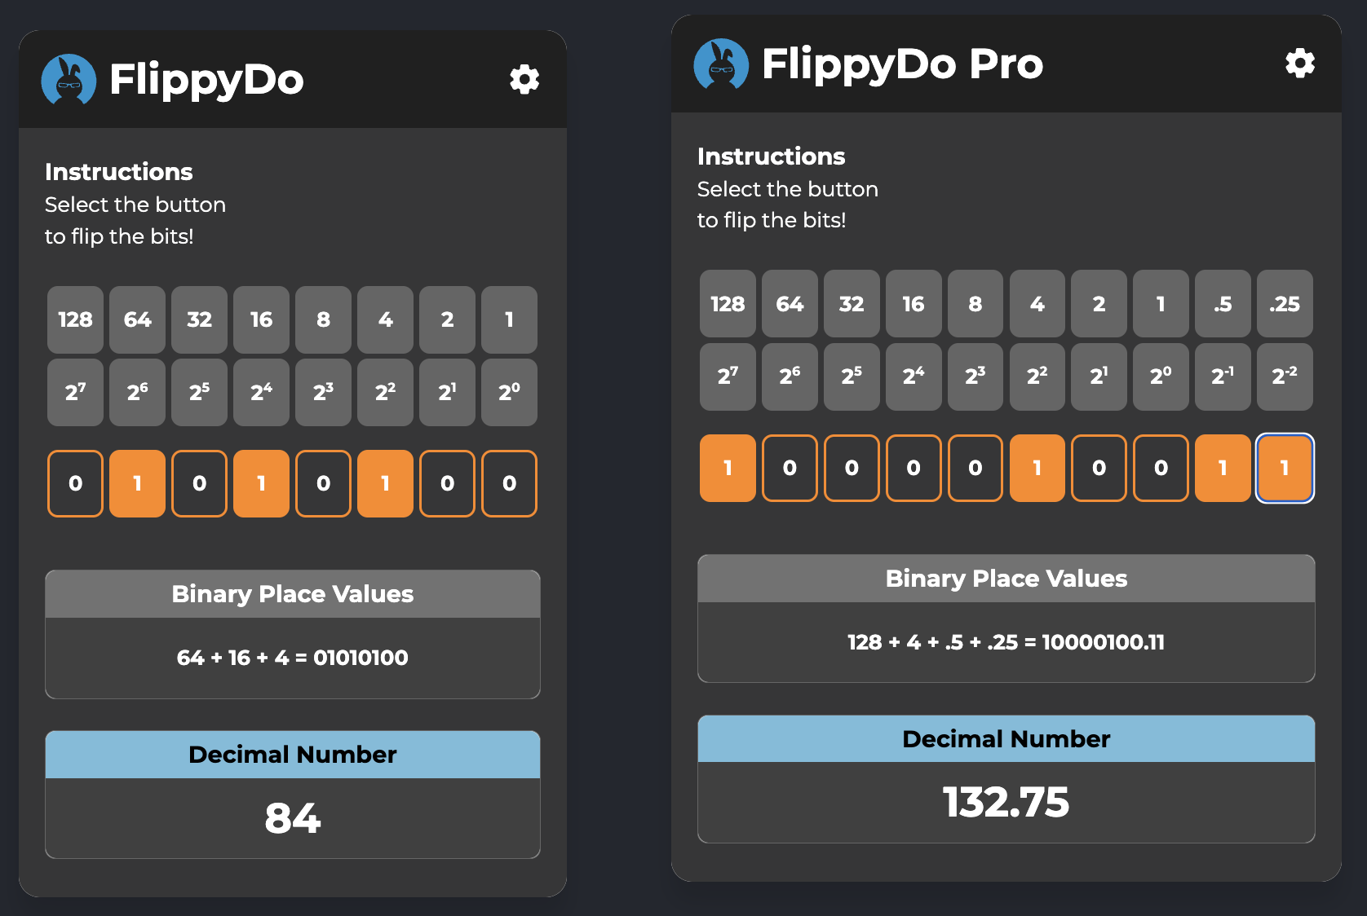Disable the .25 bit in FlippyDo Pro

[x=1285, y=468]
